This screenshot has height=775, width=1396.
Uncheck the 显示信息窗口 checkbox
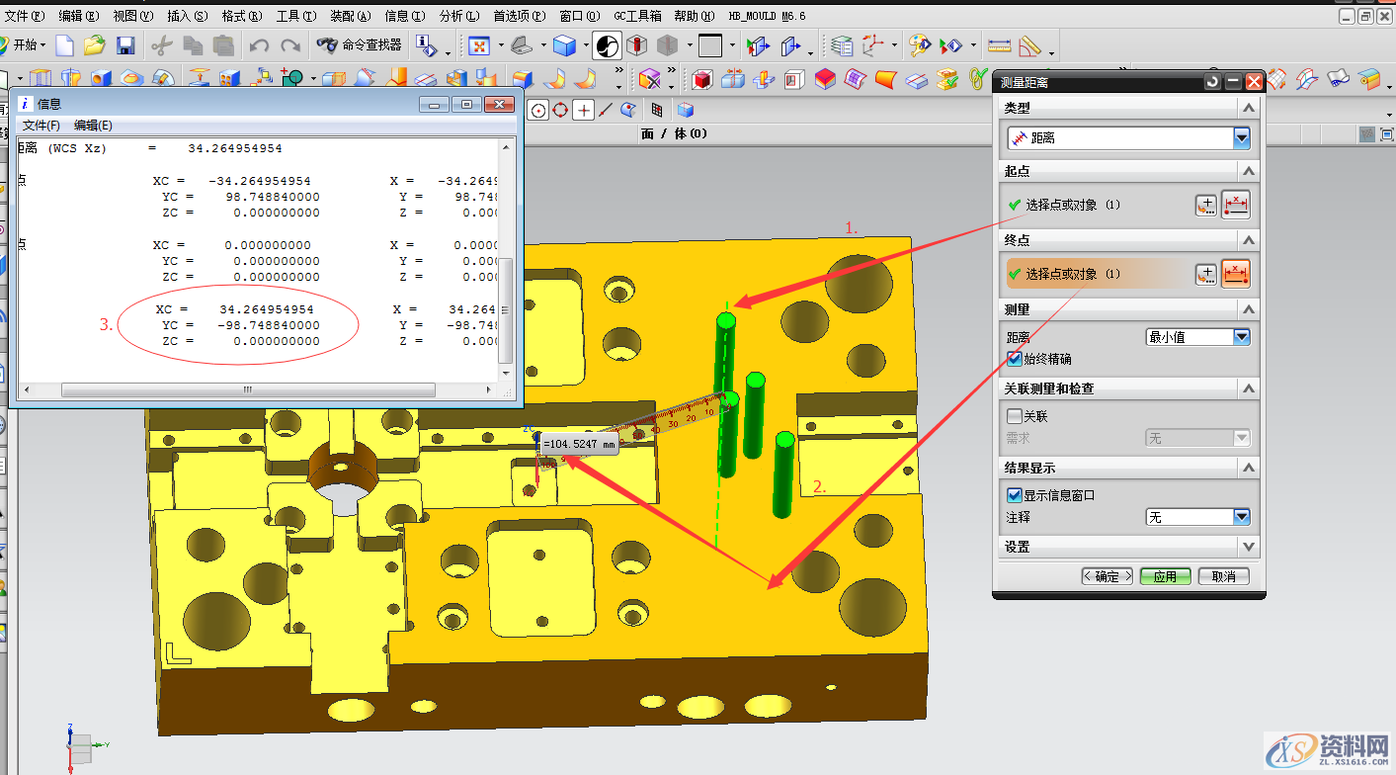pos(1014,495)
